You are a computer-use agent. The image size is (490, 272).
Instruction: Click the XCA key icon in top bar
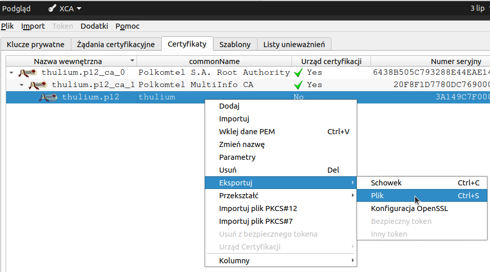click(x=52, y=8)
